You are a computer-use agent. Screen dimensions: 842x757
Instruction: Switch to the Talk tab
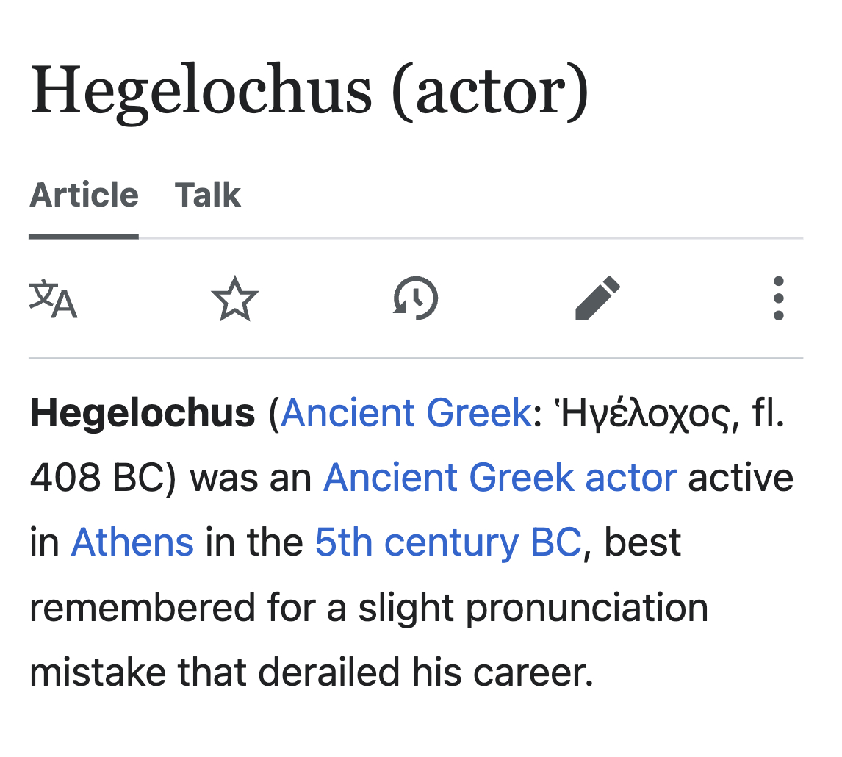(208, 195)
